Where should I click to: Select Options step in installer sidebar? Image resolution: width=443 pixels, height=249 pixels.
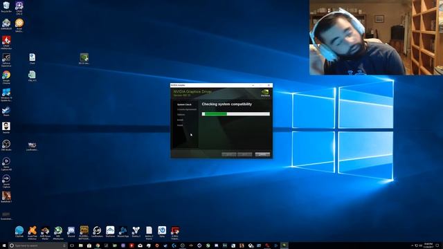tap(181, 115)
